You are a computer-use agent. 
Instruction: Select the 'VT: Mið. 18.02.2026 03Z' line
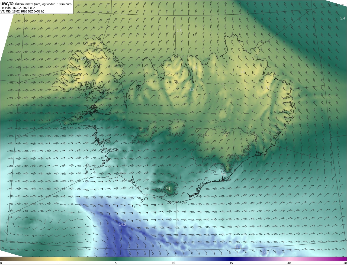tap(22, 11)
